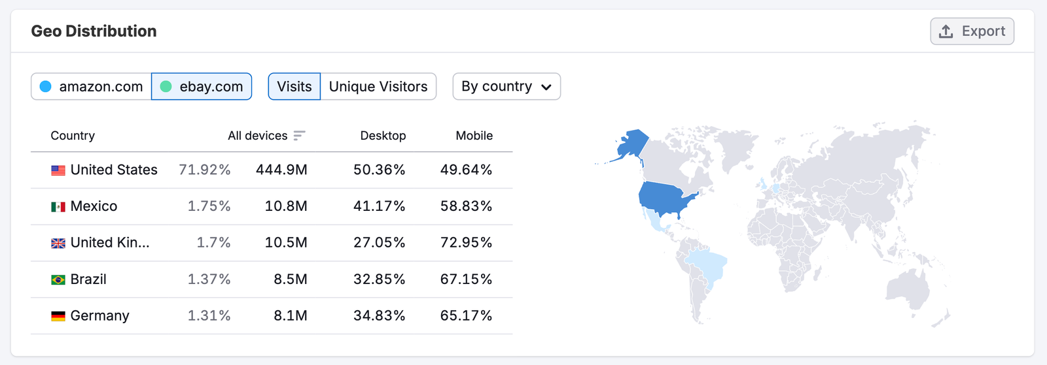Sort by the Mobile column header
Screen dimensions: 1047x365
(474, 136)
